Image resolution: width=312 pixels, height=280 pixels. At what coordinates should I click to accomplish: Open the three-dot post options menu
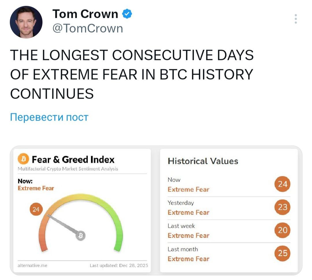pyautogui.click(x=296, y=19)
